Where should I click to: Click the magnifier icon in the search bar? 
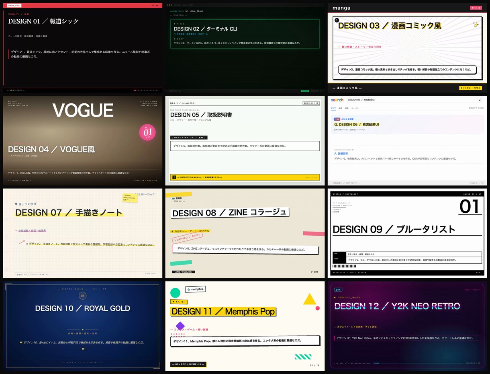pos(480,100)
